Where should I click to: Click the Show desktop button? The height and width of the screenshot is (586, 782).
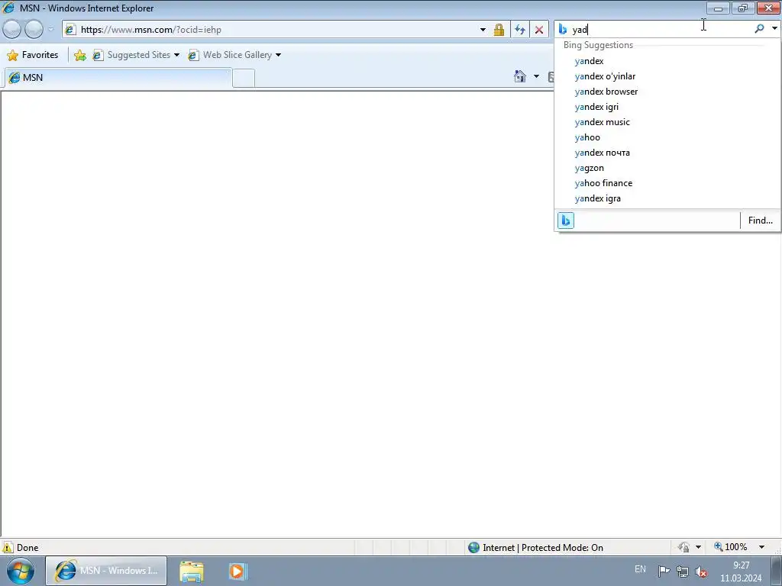click(x=777, y=571)
